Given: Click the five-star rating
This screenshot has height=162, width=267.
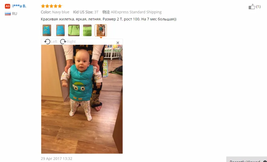Looking at the screenshot, I should (x=51, y=6).
